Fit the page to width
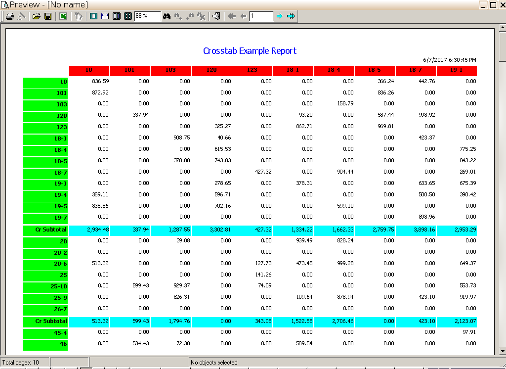Viewport: 506px width, 369px height. [105, 16]
